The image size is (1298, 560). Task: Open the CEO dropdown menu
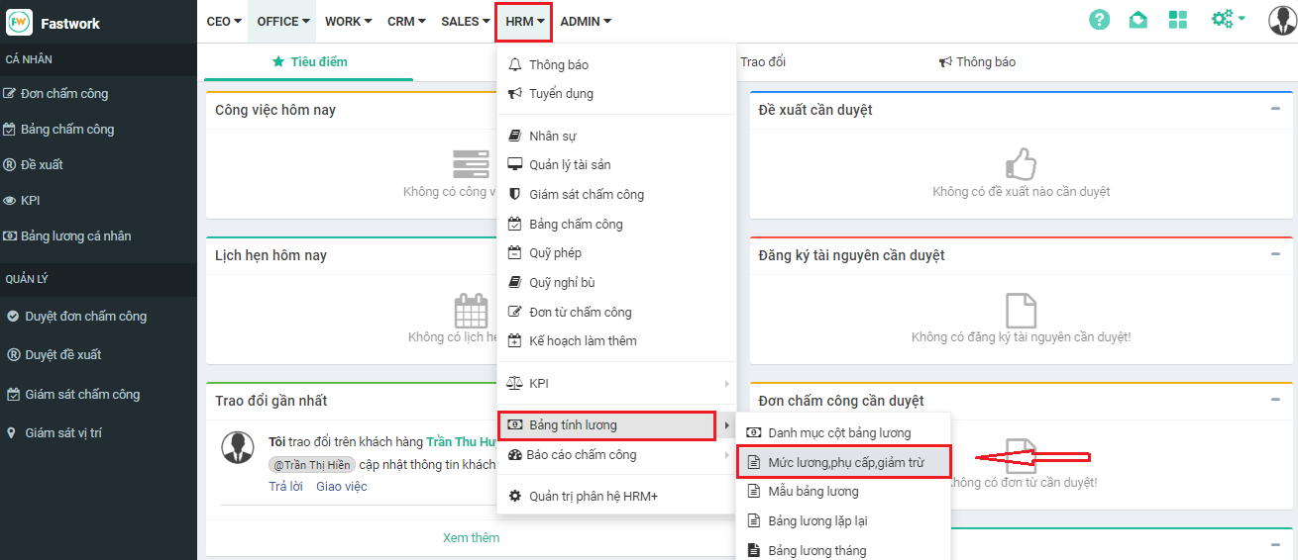[x=224, y=22]
